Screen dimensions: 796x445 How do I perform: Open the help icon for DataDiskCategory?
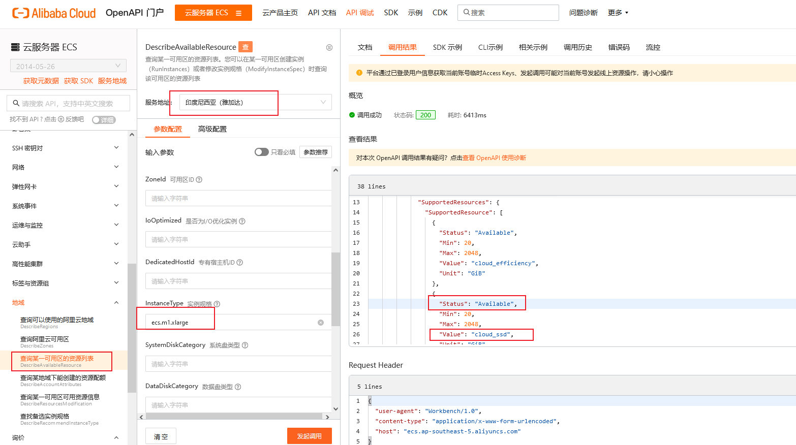(238, 387)
